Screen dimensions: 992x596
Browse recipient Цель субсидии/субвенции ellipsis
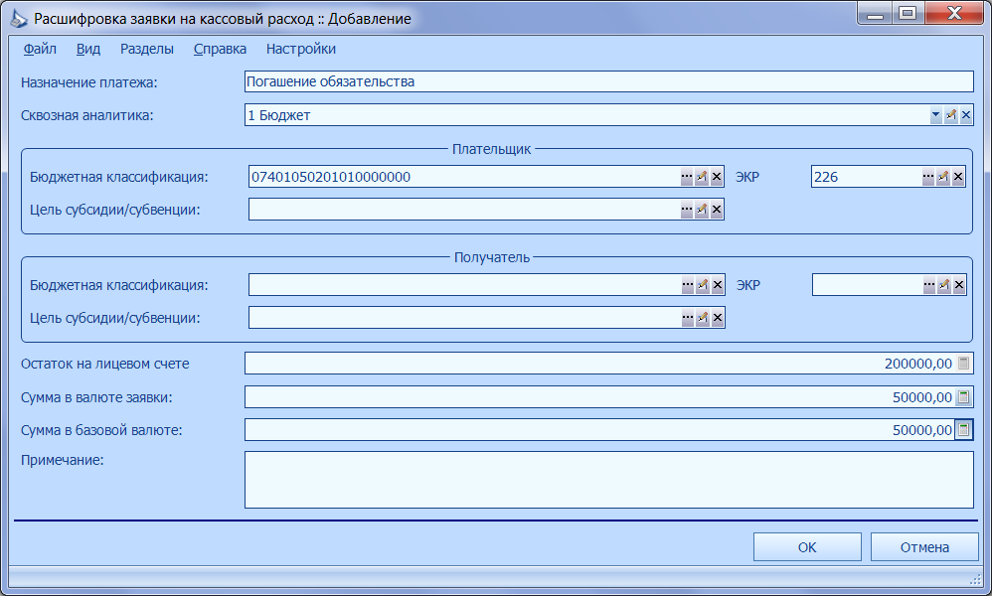point(688,318)
